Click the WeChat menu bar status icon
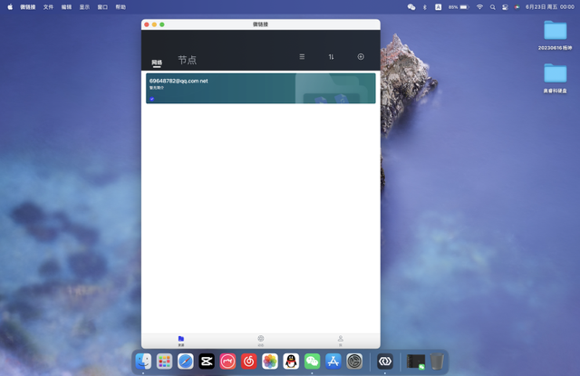580x376 pixels. pyautogui.click(x=411, y=7)
